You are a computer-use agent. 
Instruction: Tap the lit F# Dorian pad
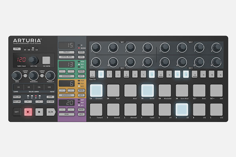point(147,90)
